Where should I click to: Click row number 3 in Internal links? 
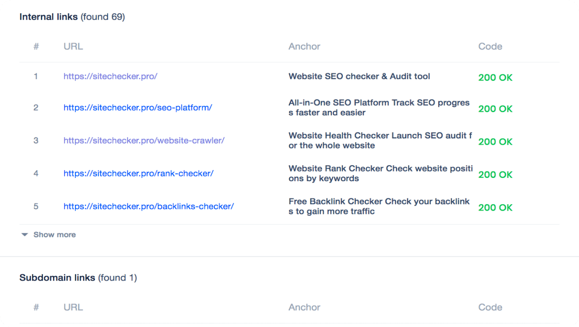[x=36, y=141]
